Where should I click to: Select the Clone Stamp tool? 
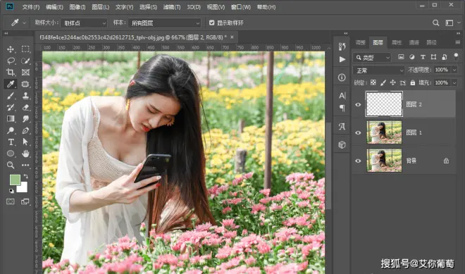[25, 96]
